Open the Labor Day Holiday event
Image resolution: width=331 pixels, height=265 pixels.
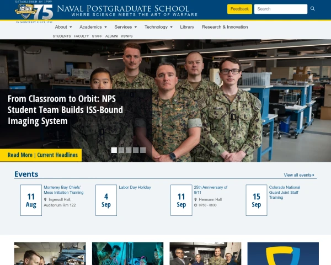135,187
